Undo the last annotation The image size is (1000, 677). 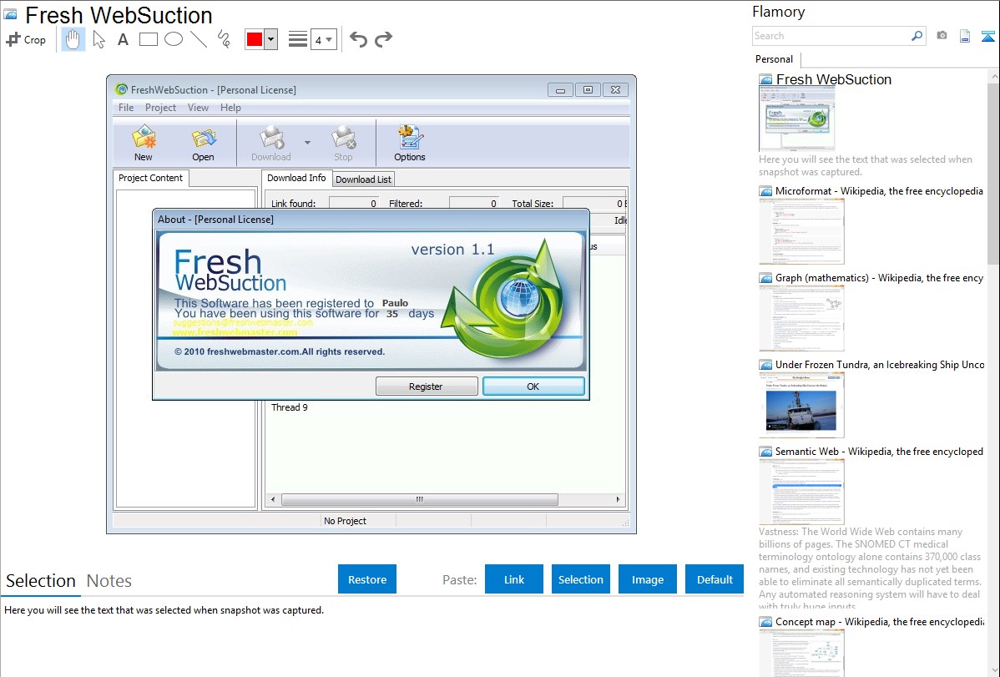point(358,39)
